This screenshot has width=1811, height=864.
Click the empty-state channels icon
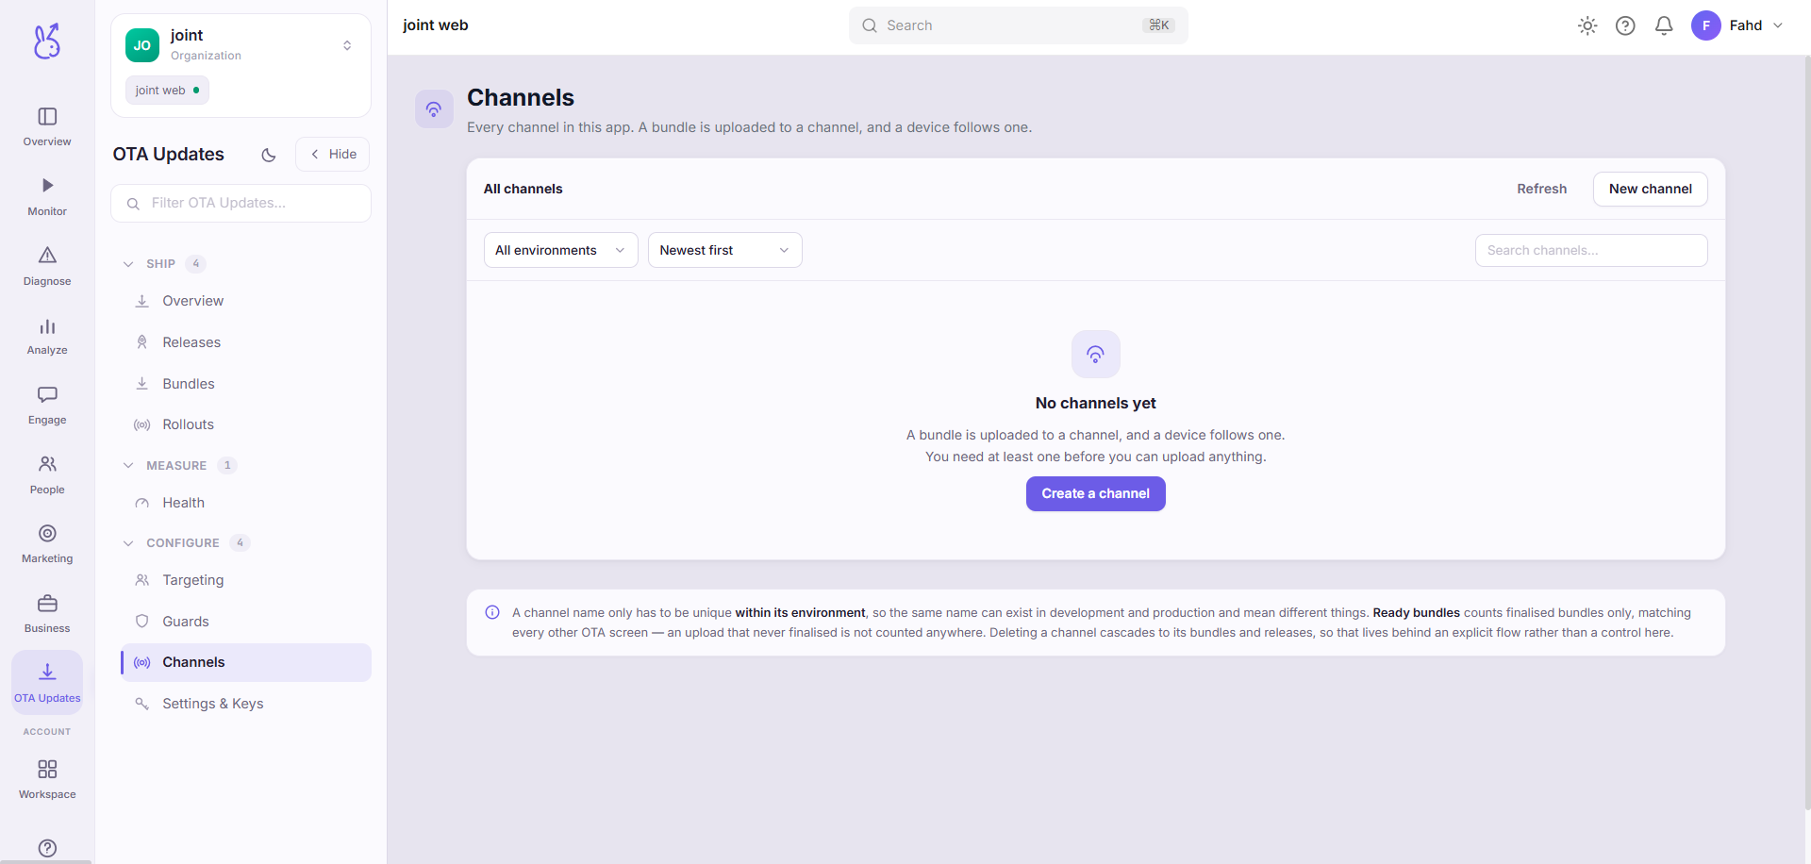click(x=1095, y=354)
